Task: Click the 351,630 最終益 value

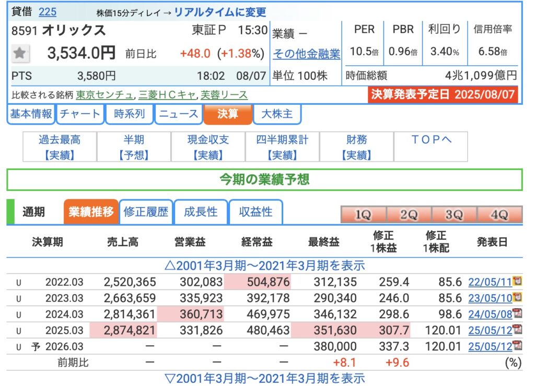Action: pyautogui.click(x=335, y=331)
